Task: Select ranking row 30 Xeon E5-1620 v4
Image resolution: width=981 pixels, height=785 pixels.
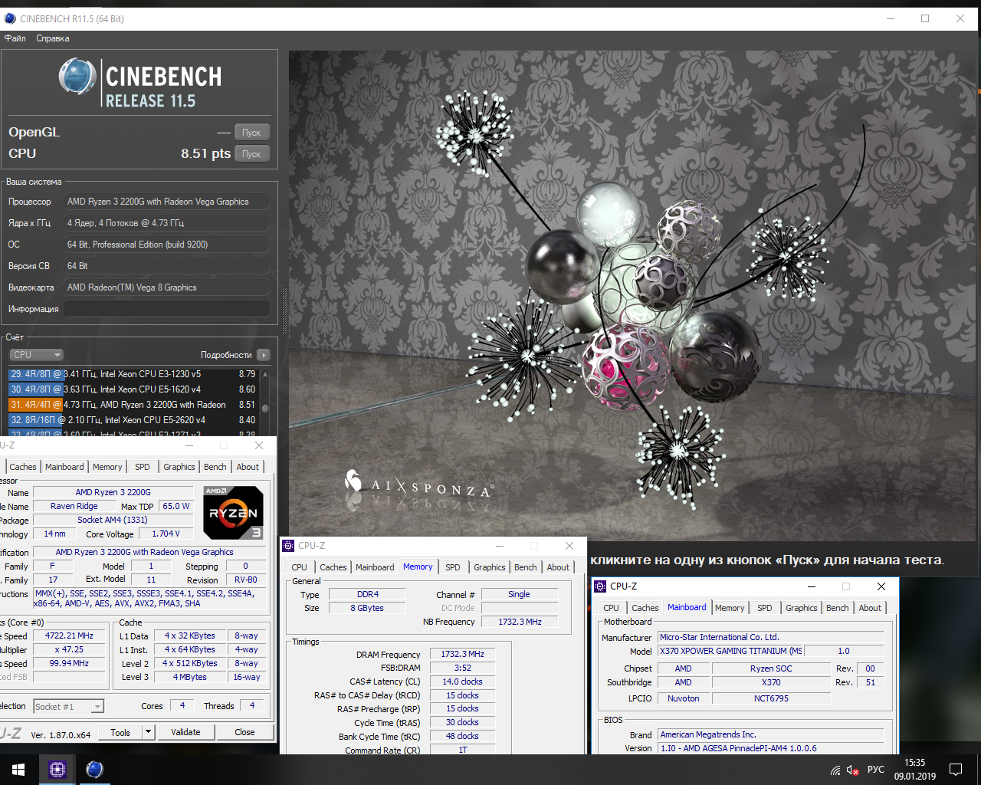Action: (133, 389)
